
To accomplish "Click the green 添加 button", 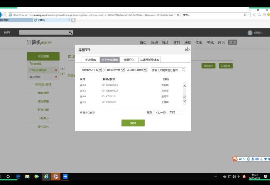I will click(x=133, y=123).
